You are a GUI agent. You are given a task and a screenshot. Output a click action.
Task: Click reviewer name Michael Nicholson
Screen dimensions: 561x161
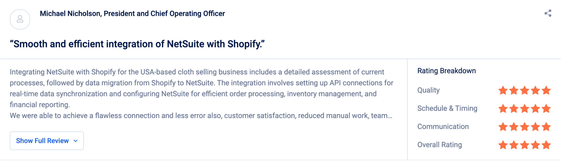click(70, 14)
